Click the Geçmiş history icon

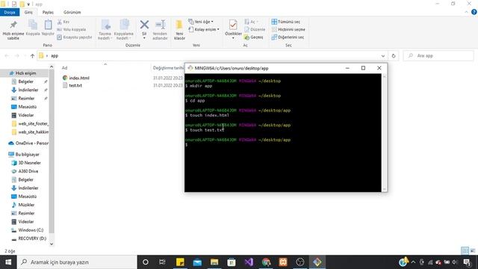click(246, 37)
